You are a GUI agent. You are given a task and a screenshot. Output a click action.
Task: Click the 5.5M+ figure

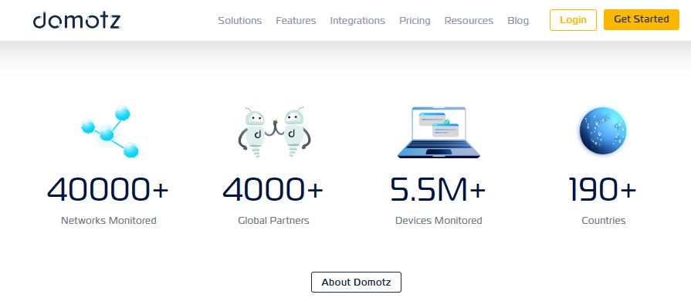pyautogui.click(x=438, y=189)
